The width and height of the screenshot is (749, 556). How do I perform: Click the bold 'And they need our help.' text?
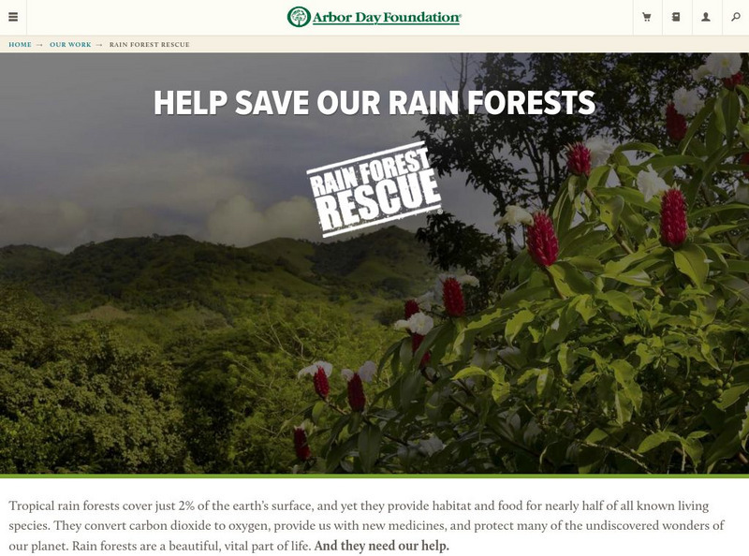[x=382, y=546]
